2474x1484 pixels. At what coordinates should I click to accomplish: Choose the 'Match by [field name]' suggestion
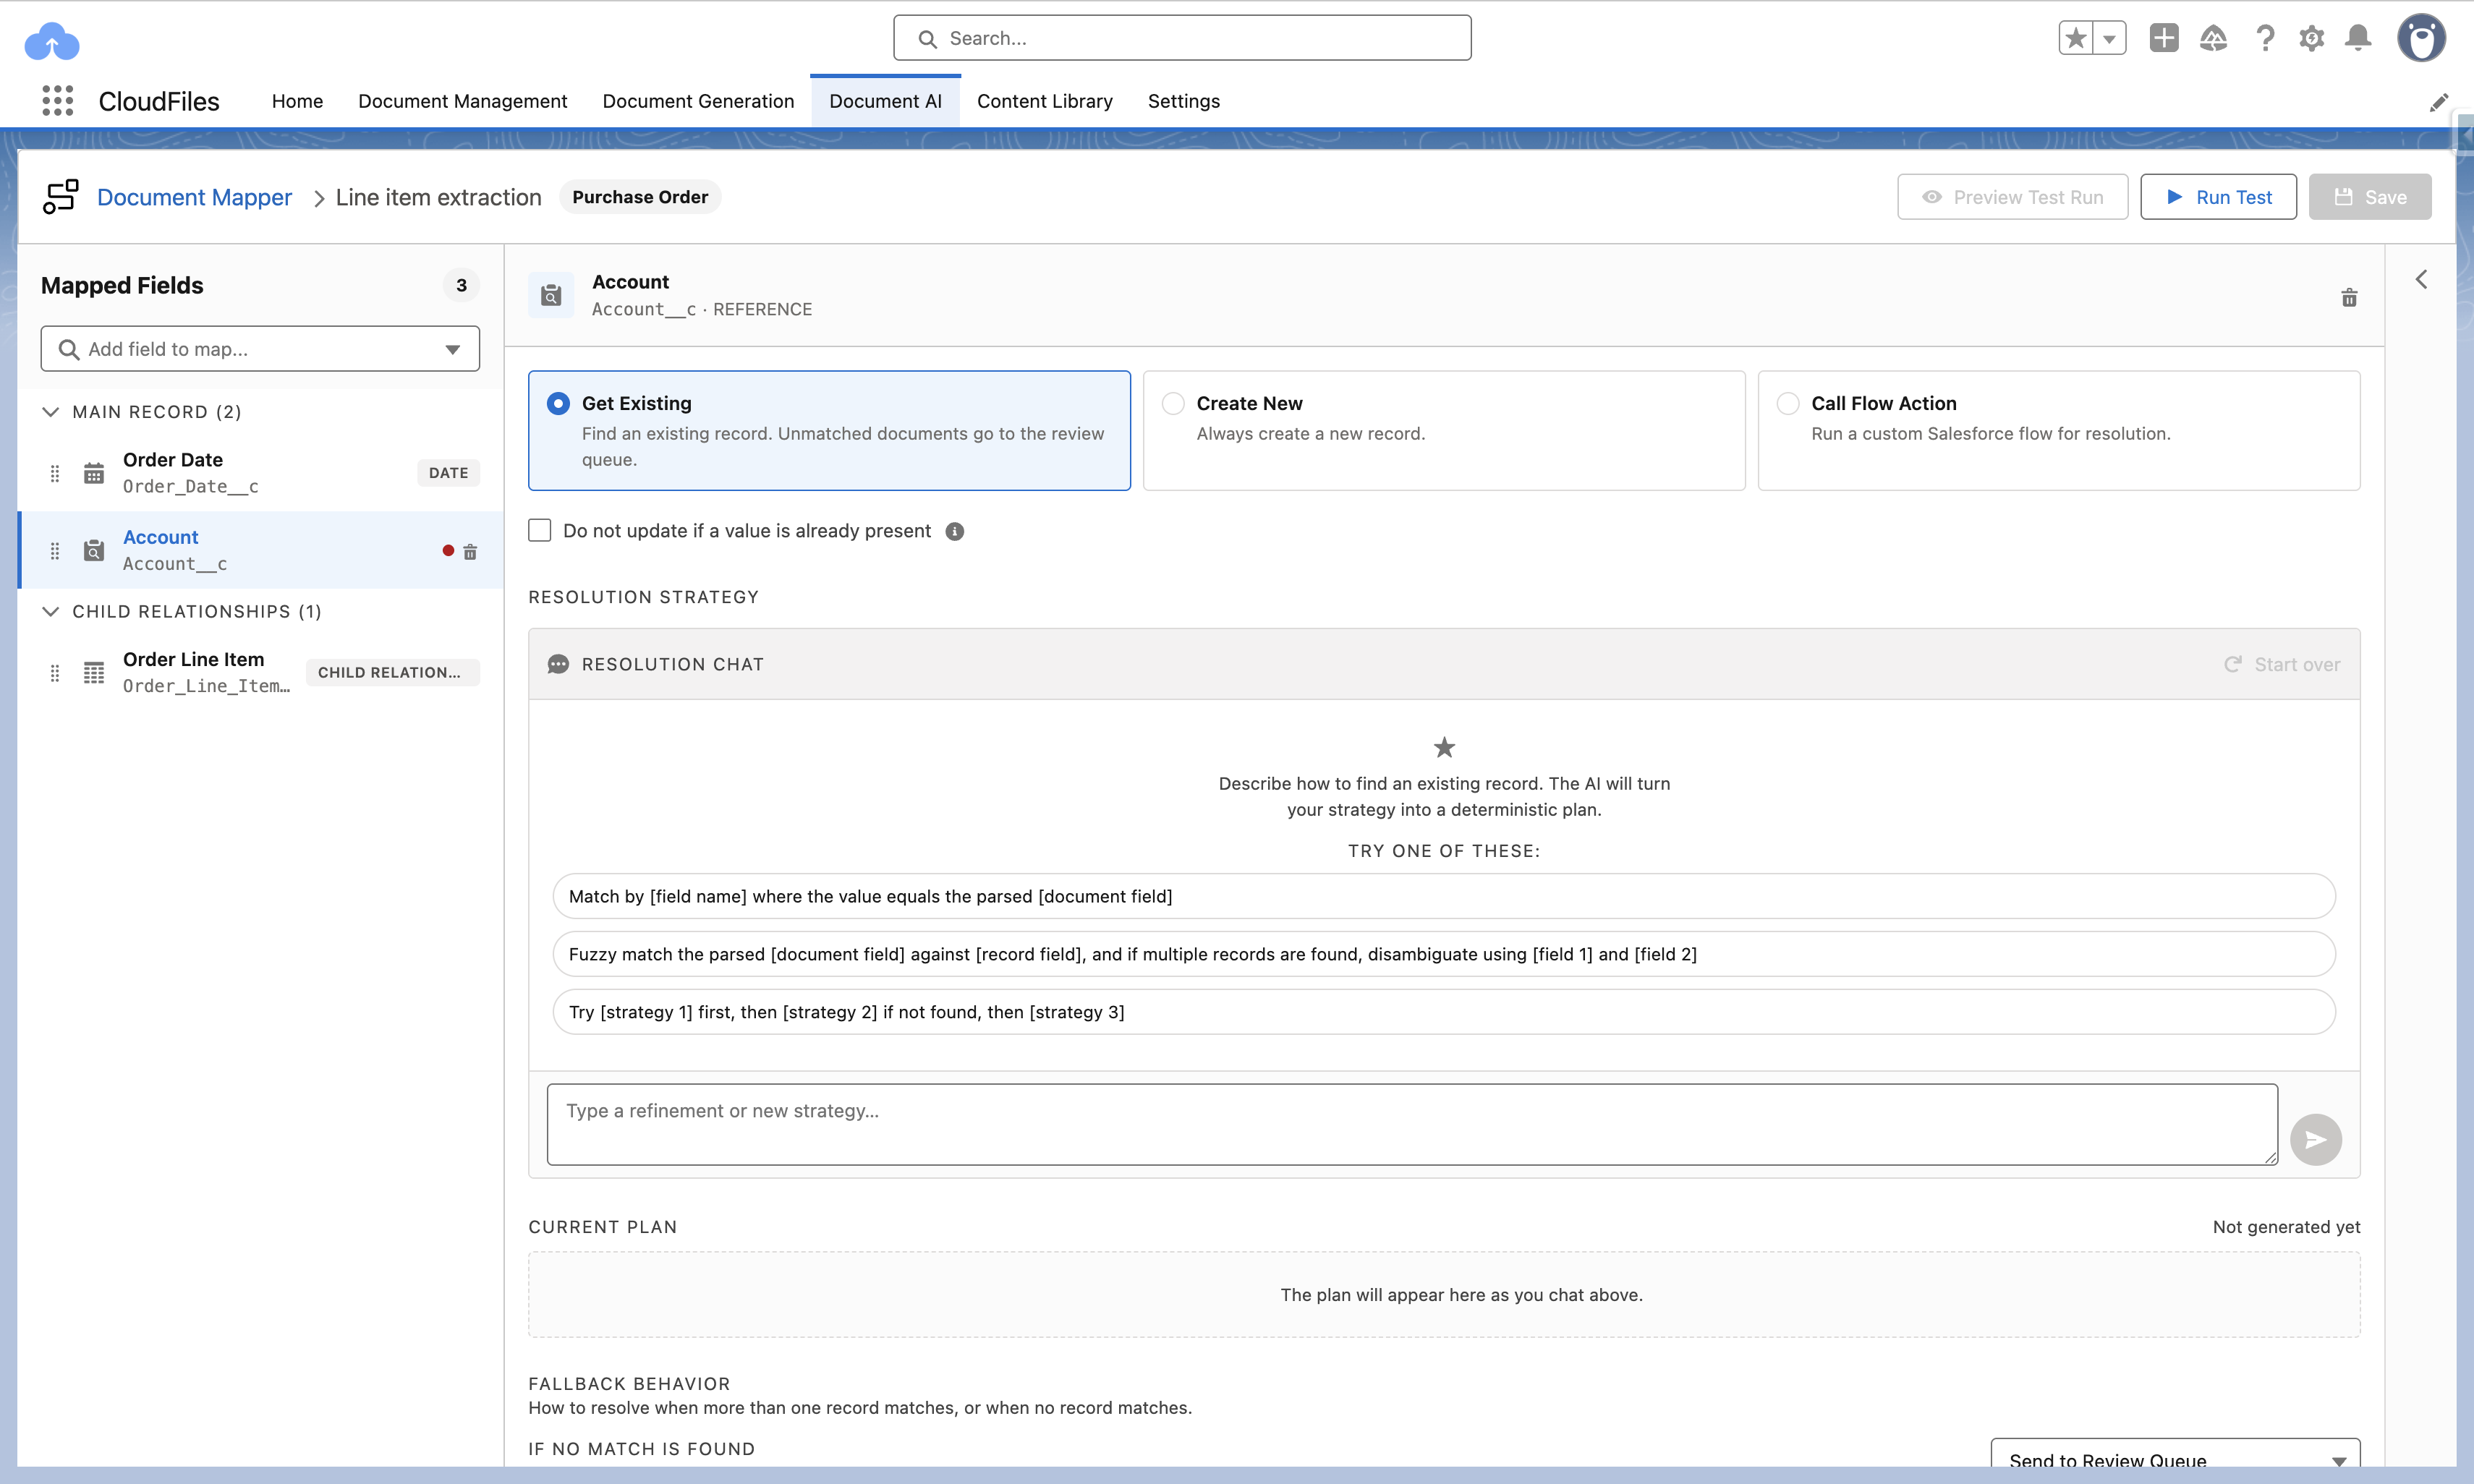tap(1443, 896)
